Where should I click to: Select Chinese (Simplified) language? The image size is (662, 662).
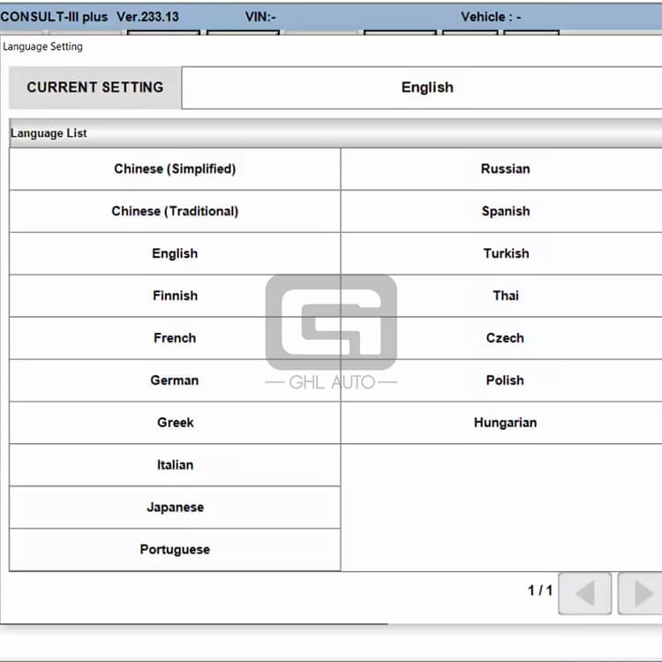coord(175,169)
